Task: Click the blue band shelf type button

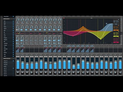Action: tap(116, 24)
